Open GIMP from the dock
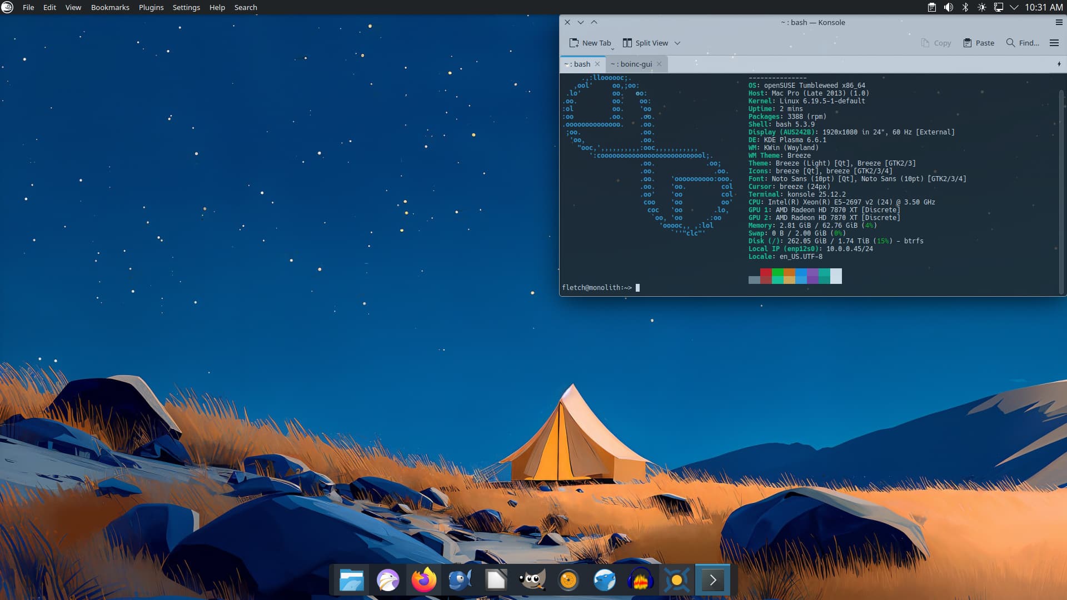This screenshot has width=1067, height=600. (x=532, y=581)
